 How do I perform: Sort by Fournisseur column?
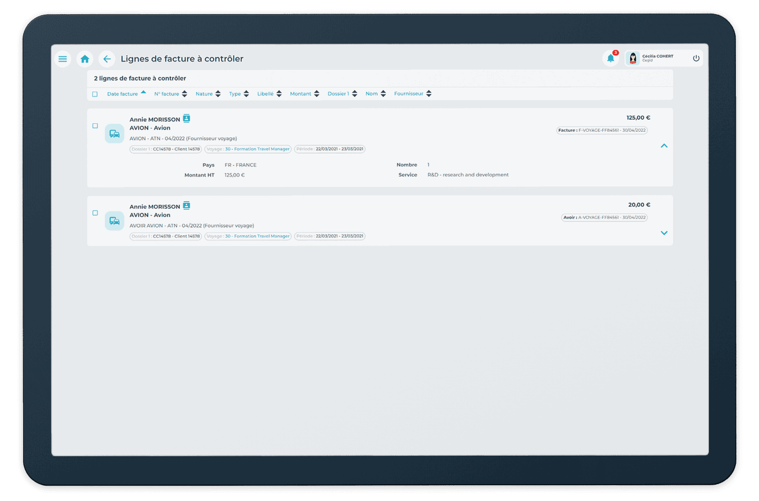[x=412, y=94]
